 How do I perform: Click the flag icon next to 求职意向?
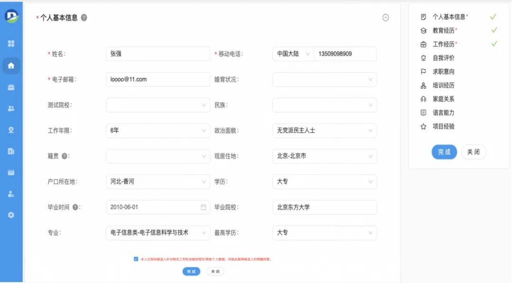tap(424, 71)
